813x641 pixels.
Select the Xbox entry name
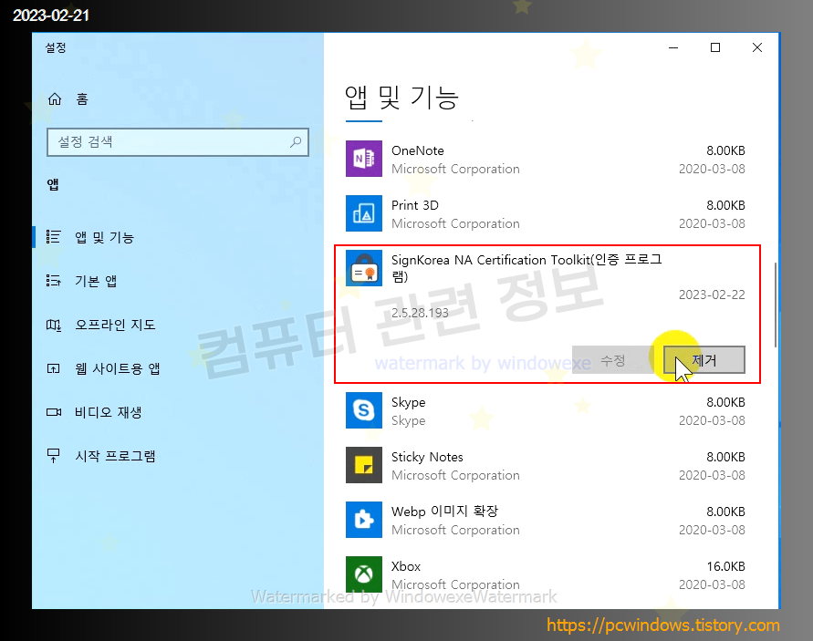tap(406, 566)
